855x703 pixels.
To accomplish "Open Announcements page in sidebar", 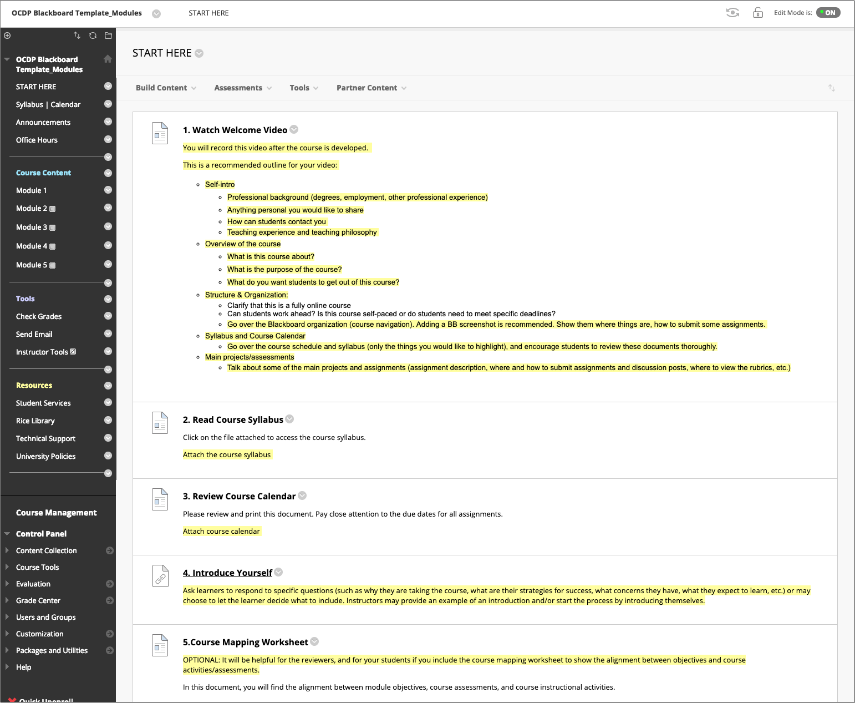I will click(x=43, y=122).
